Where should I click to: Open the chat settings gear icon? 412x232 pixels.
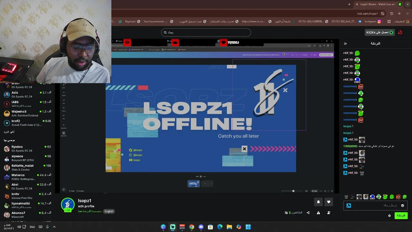point(389,216)
